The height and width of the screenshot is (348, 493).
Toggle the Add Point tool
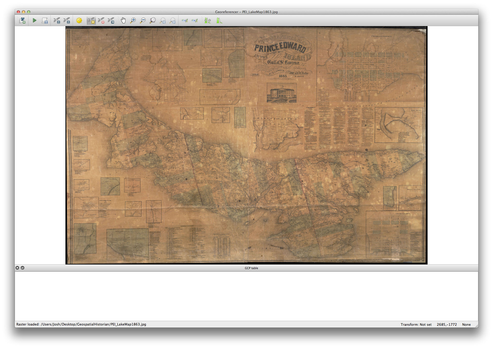[x=91, y=20]
